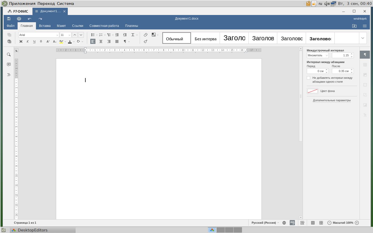Viewport: 373px width, 233px height.
Task: Check 'Не добавлять интервал между абзацами' checkbox
Action: [308, 78]
